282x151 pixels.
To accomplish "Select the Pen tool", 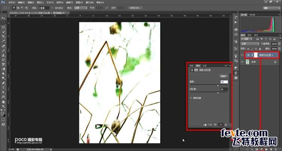I will click(x=3, y=83).
